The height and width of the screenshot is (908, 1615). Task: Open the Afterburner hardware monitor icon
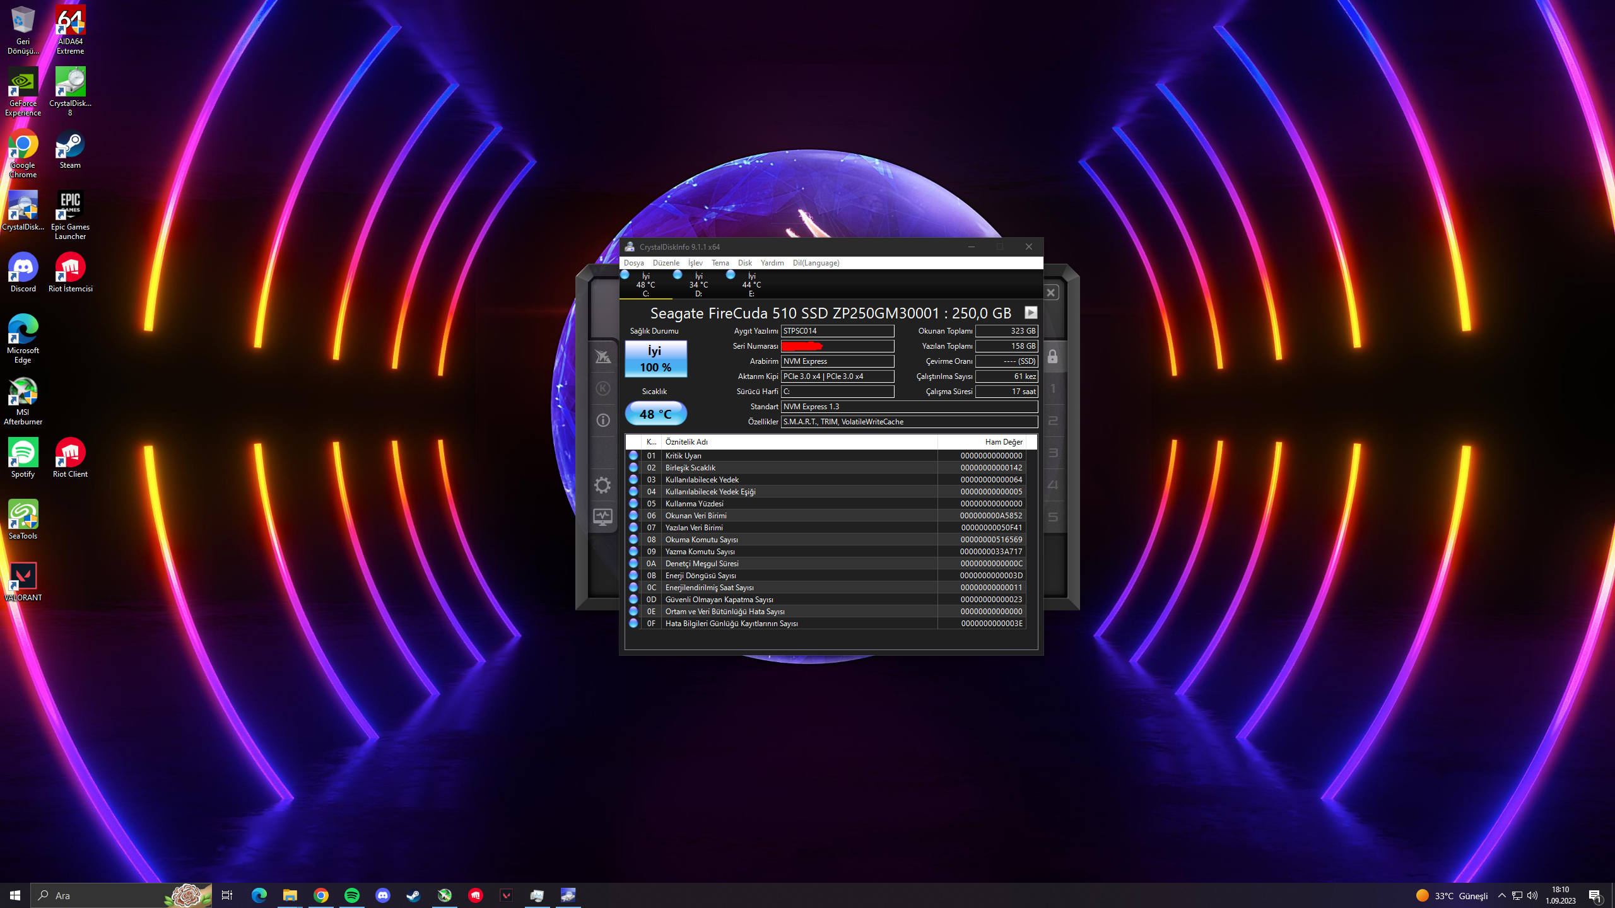603,517
